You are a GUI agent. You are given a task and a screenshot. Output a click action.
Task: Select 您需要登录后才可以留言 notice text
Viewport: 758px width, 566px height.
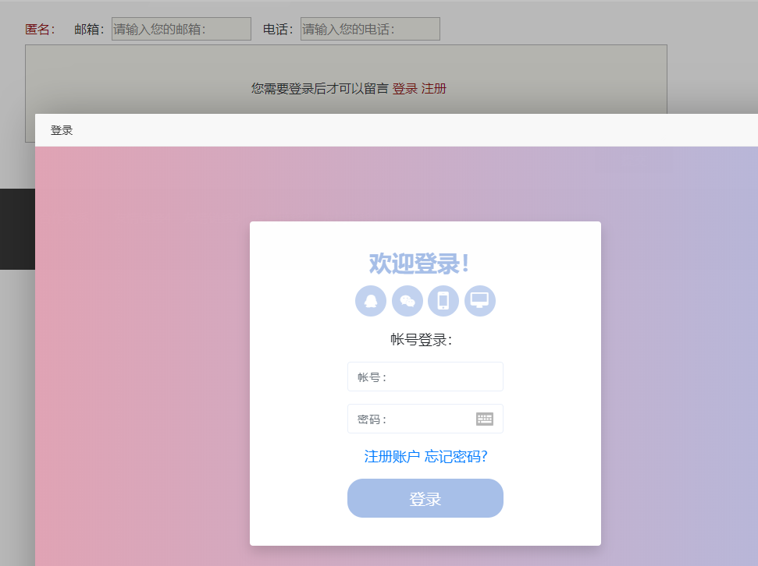(319, 89)
